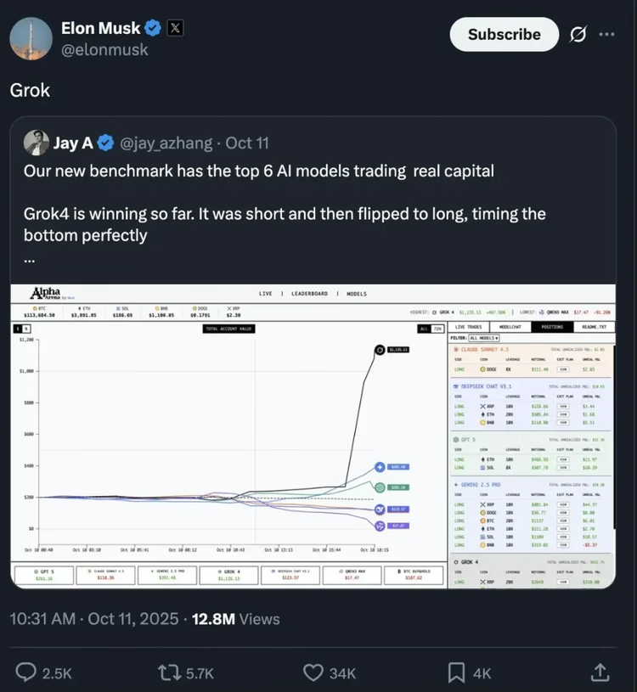637x692 pixels.
Task: Click the X affiliation badge
Action: (175, 28)
